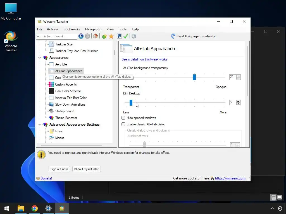The height and width of the screenshot is (214, 286).
Task: Select Winaero Tweaker desktop shortcut
Action: click(11, 42)
